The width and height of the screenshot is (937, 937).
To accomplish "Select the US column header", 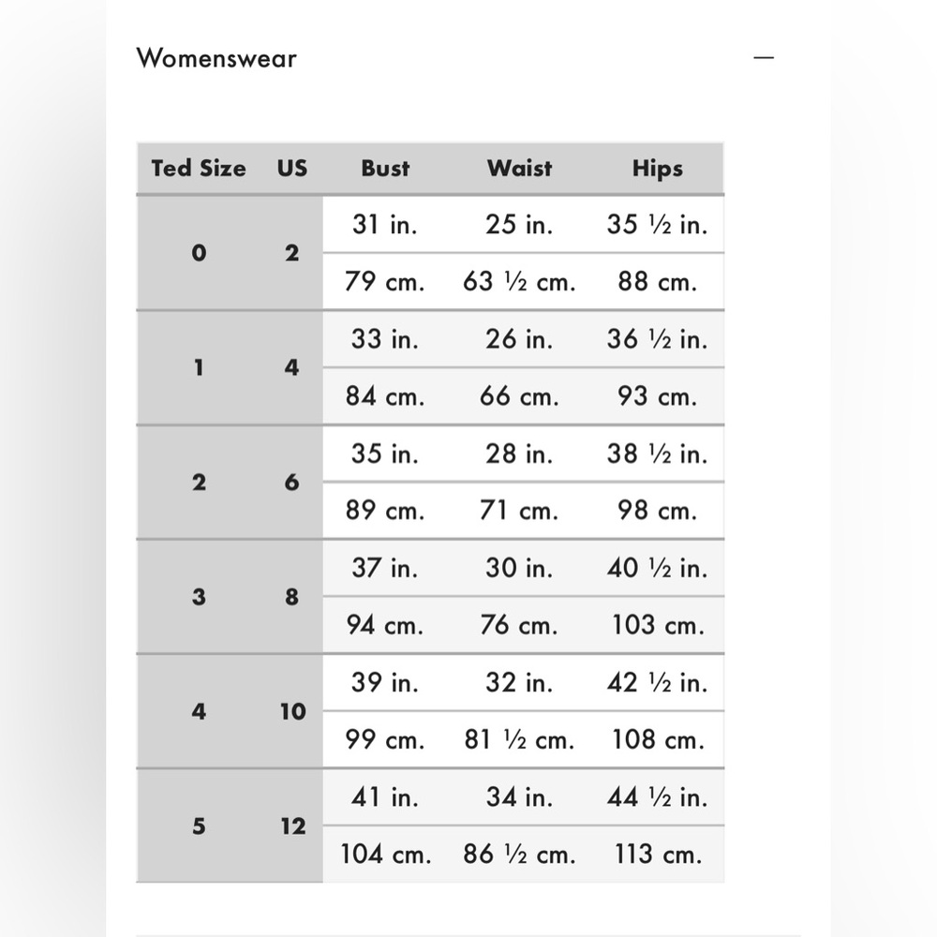I will pyautogui.click(x=292, y=169).
